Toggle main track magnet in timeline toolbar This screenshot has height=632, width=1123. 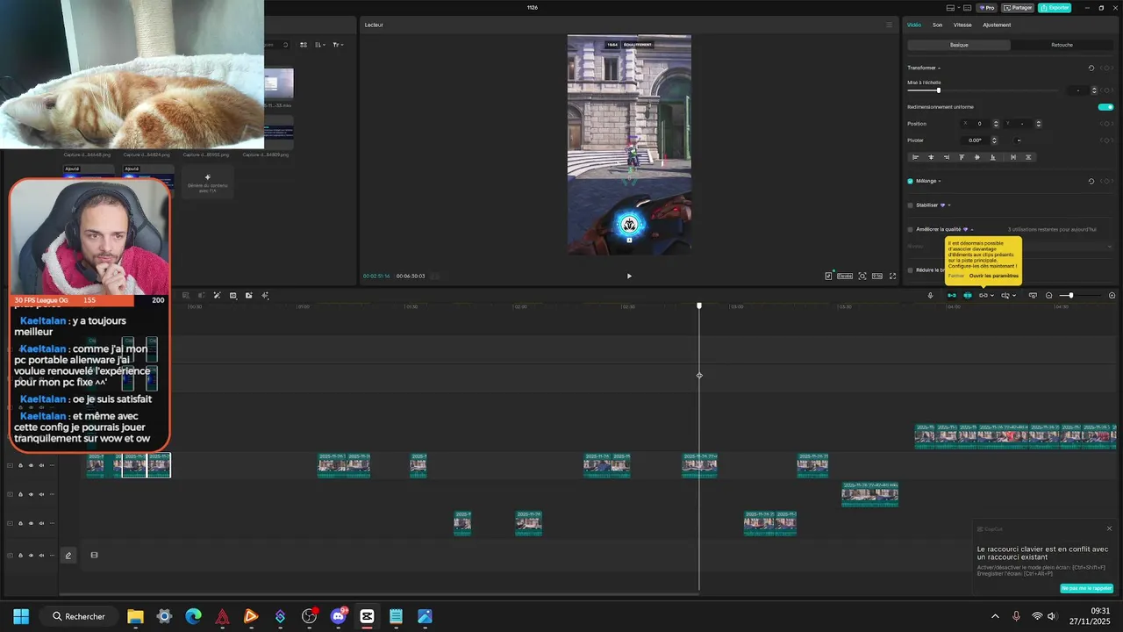[x=952, y=295]
